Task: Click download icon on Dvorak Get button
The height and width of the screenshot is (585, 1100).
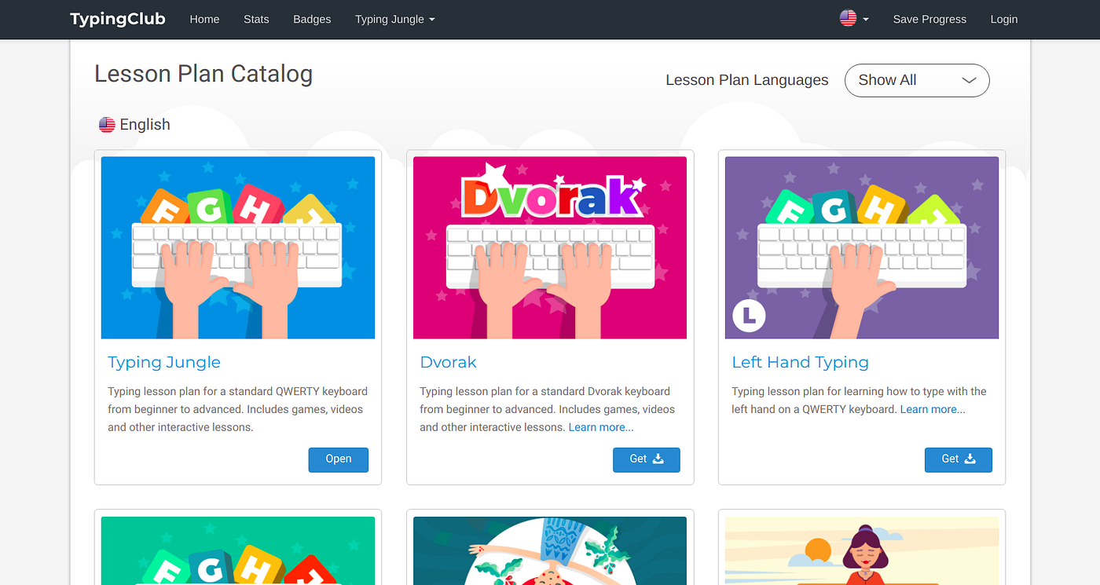Action: 658,459
